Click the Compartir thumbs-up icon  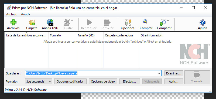tap(163, 22)
